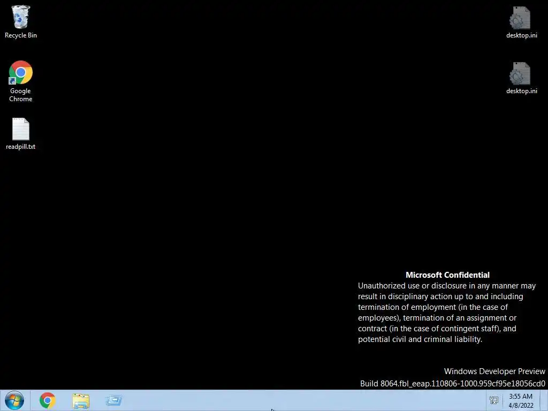Click the readpill.txt file name label

(x=21, y=147)
